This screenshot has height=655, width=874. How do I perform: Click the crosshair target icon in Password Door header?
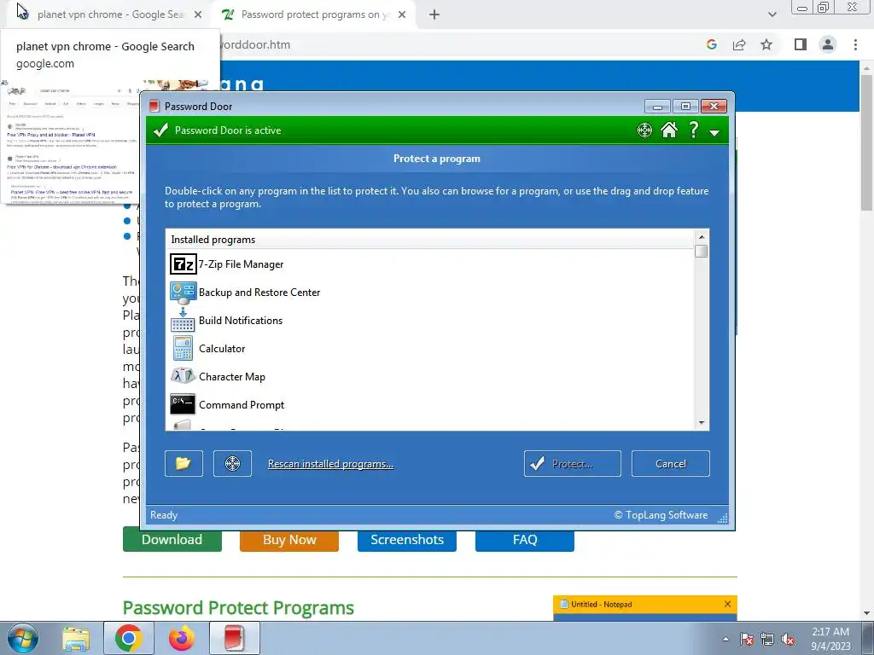tap(644, 130)
